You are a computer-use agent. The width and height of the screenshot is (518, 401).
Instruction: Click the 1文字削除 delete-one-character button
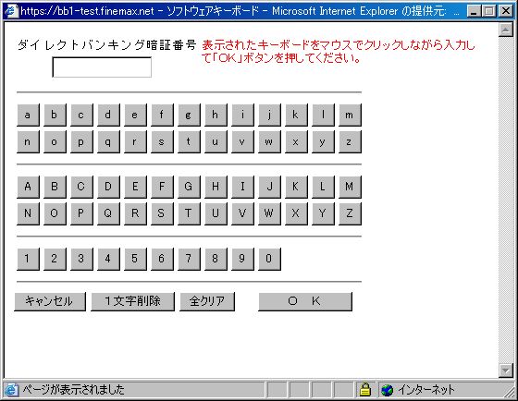132,301
